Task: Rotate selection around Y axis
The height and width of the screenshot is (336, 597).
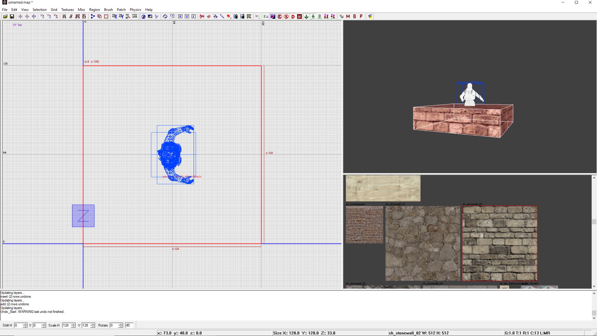Action: (49, 16)
